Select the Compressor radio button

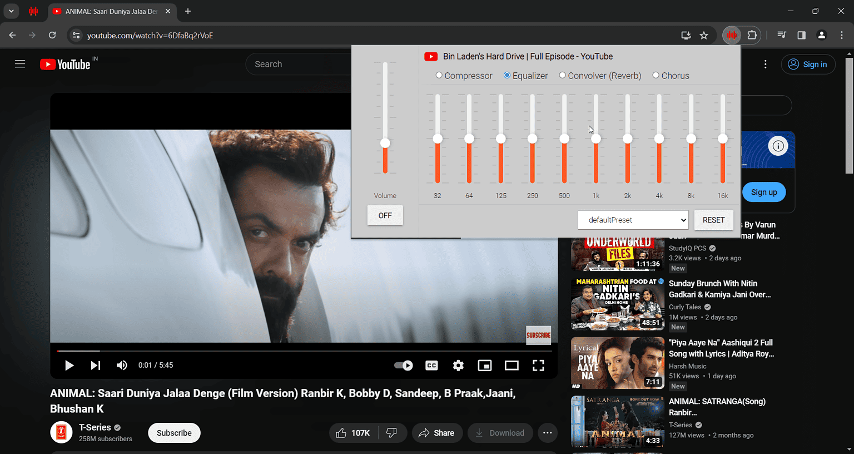pyautogui.click(x=439, y=75)
